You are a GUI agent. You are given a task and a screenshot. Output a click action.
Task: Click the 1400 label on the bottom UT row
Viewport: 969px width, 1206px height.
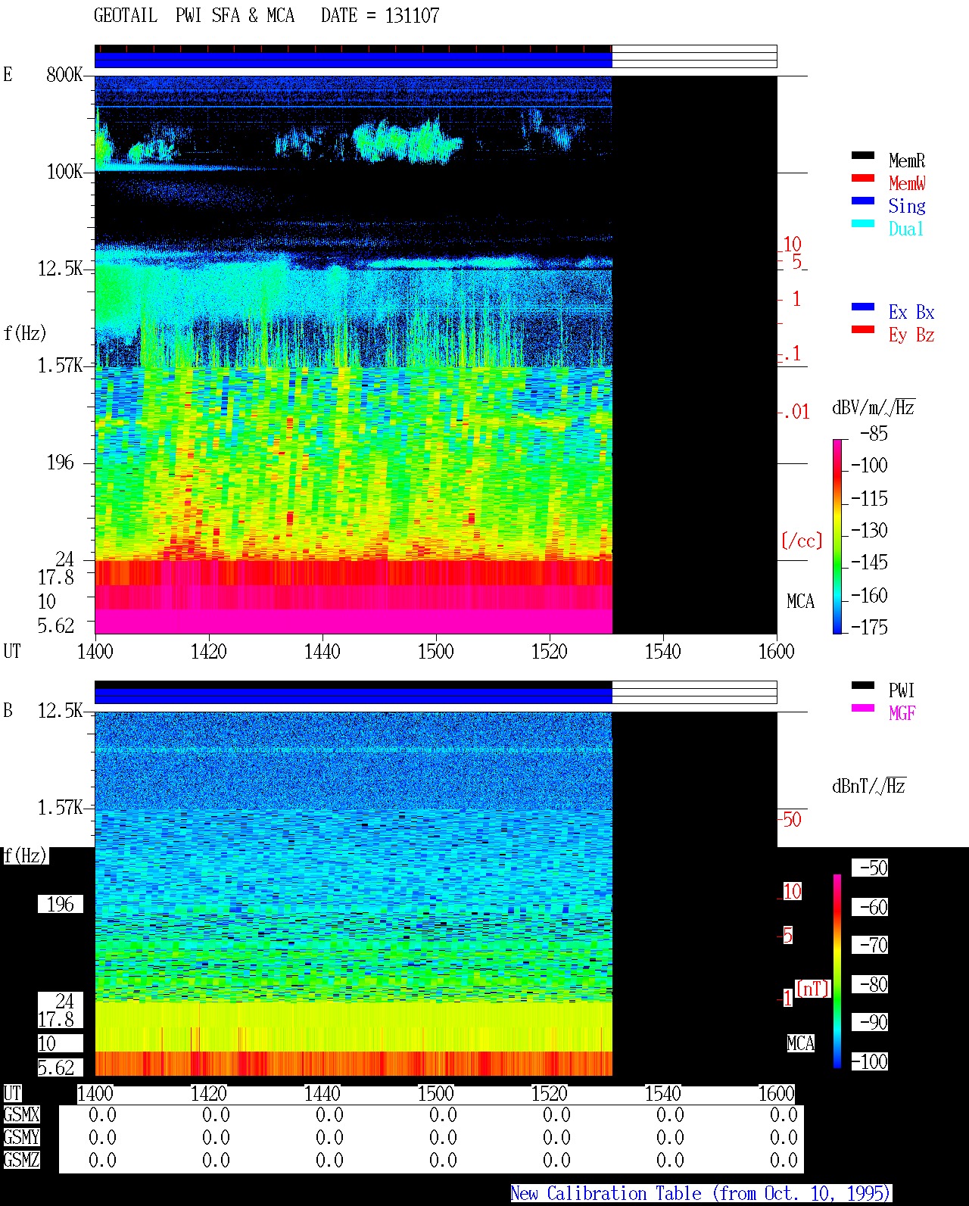tap(95, 1093)
